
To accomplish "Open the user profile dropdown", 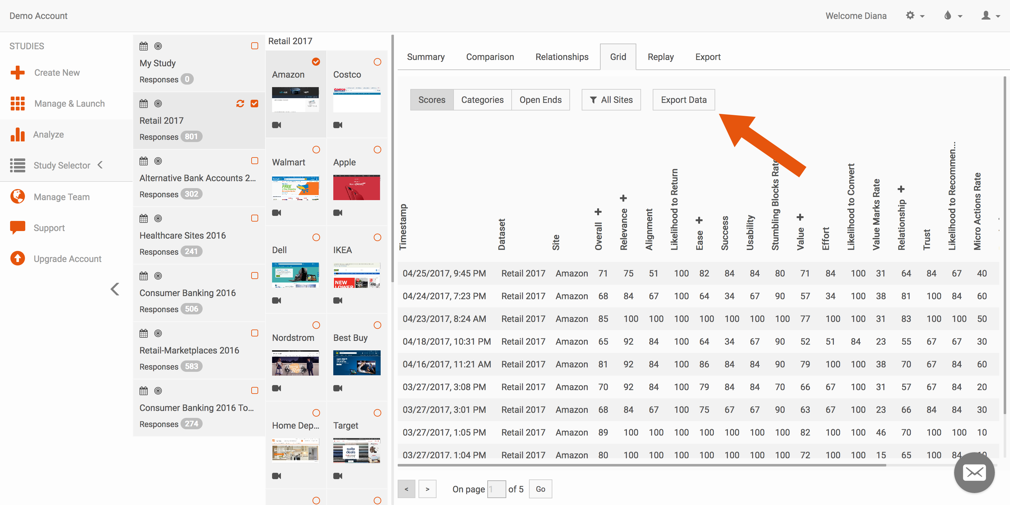I will [990, 16].
